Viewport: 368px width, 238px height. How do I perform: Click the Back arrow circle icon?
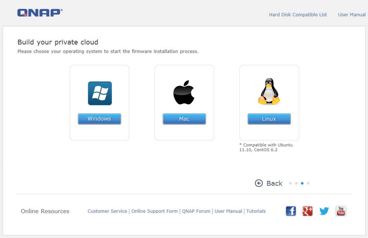point(259,183)
